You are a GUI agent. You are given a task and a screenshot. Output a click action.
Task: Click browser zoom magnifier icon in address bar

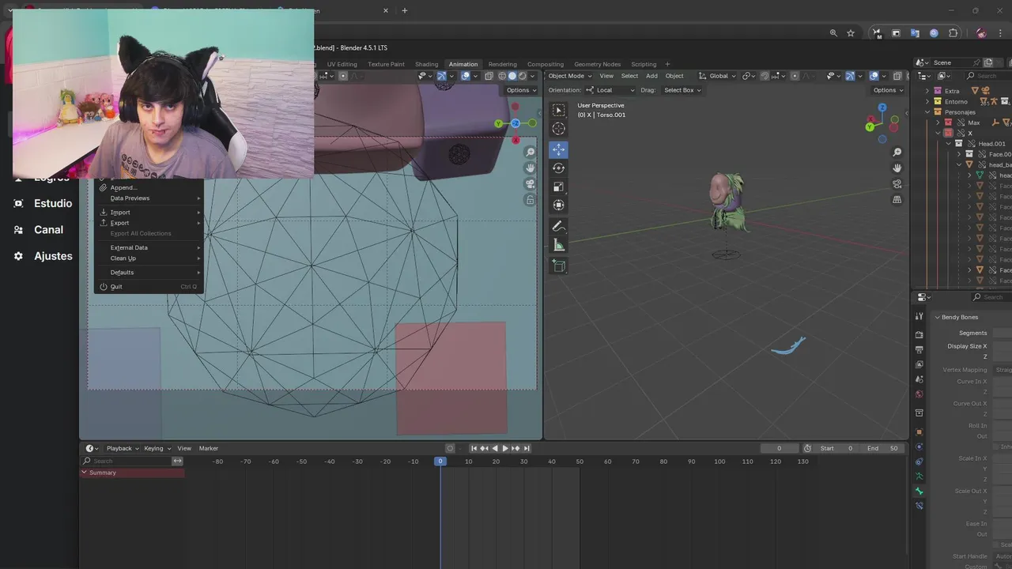coord(833,33)
